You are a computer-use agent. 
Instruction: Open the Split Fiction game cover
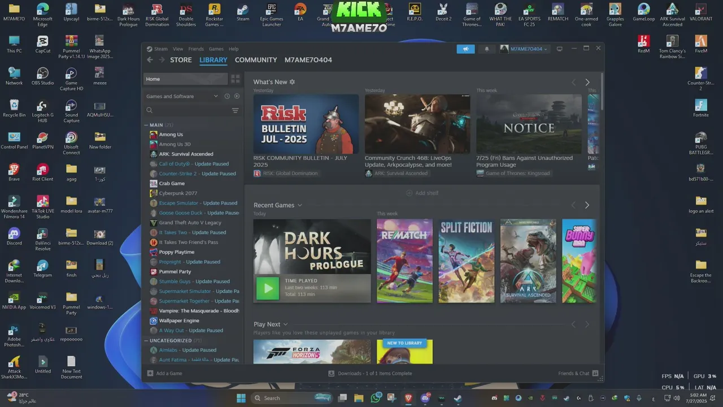click(x=467, y=261)
